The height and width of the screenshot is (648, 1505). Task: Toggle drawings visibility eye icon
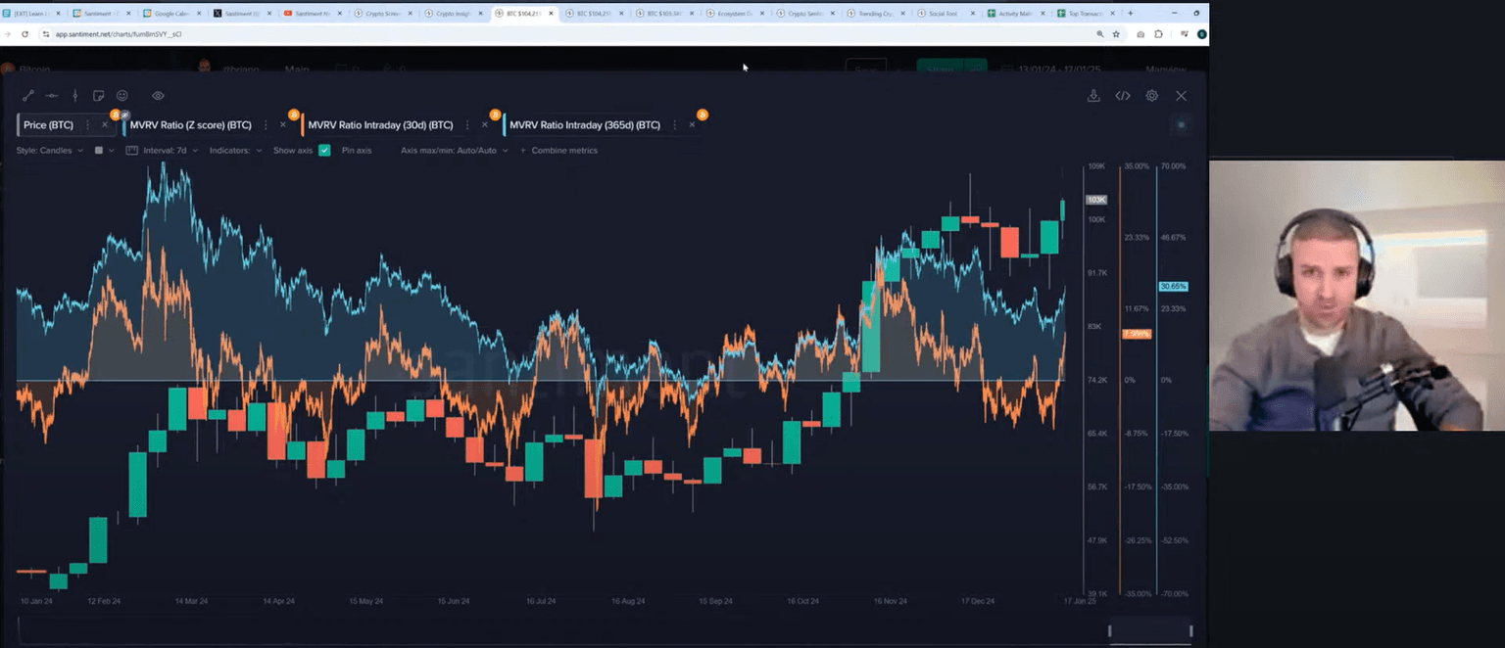[158, 96]
